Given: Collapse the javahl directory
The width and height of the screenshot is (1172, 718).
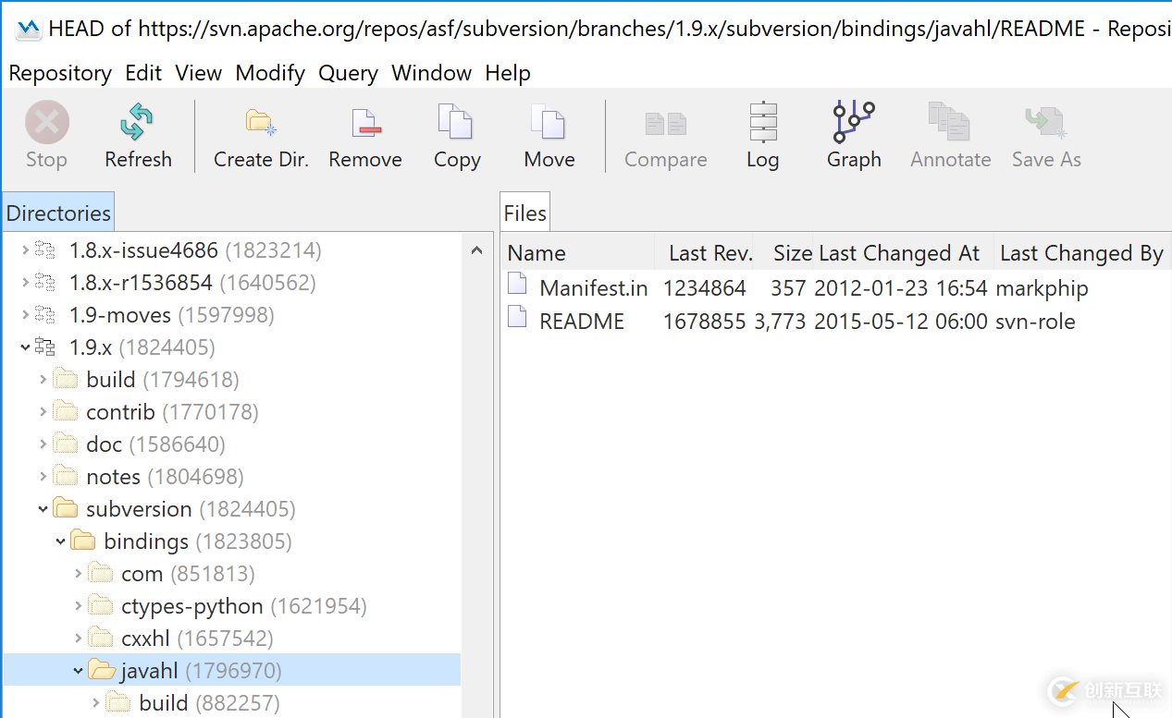Looking at the screenshot, I should pyautogui.click(x=78, y=670).
